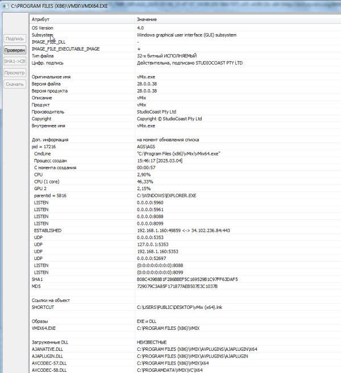
Task: Click the C:\WINDOWS\EXPLORER.EXE value
Action: point(167,195)
